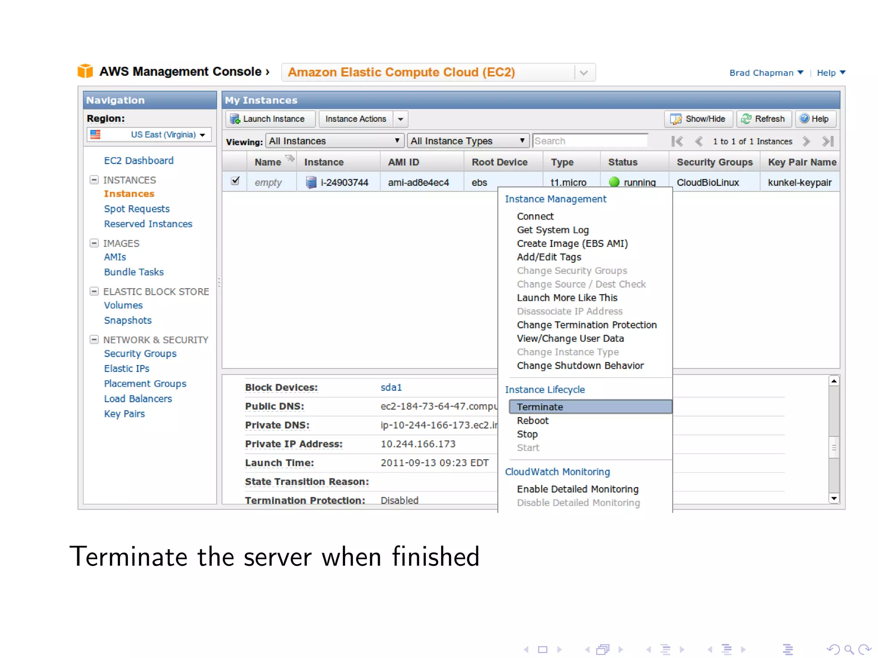Click the details pane scroll-up arrow
Viewport: 878px width, 658px height.
[834, 381]
